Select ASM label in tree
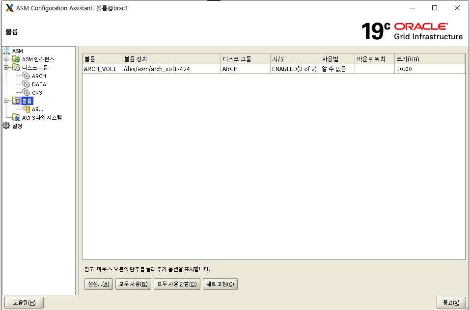The width and height of the screenshot is (470, 310). (x=17, y=51)
